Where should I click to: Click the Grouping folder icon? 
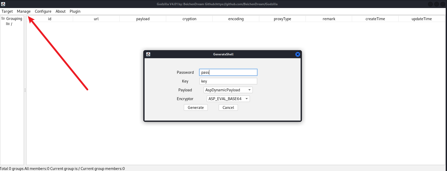point(3,19)
